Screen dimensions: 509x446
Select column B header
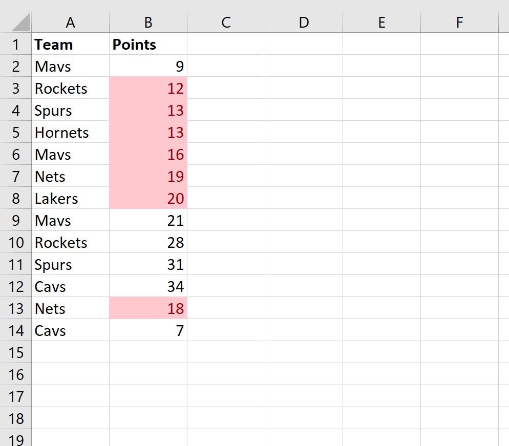(x=149, y=22)
